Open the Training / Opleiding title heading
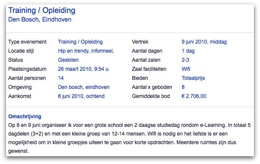The width and height of the screenshot is (260, 164). (42, 10)
